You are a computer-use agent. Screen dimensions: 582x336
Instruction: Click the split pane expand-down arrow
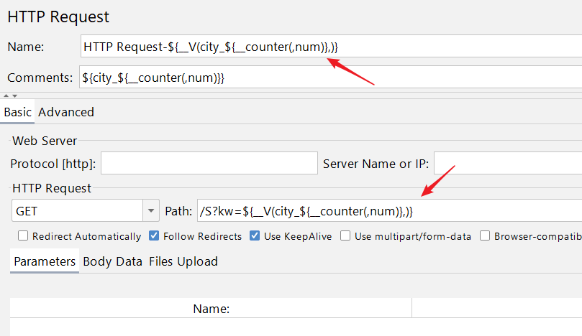point(14,95)
